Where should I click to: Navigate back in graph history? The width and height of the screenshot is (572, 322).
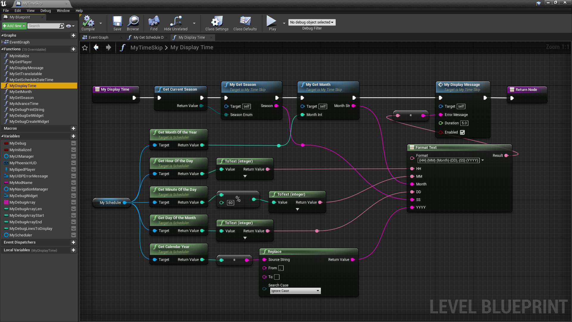click(x=96, y=47)
